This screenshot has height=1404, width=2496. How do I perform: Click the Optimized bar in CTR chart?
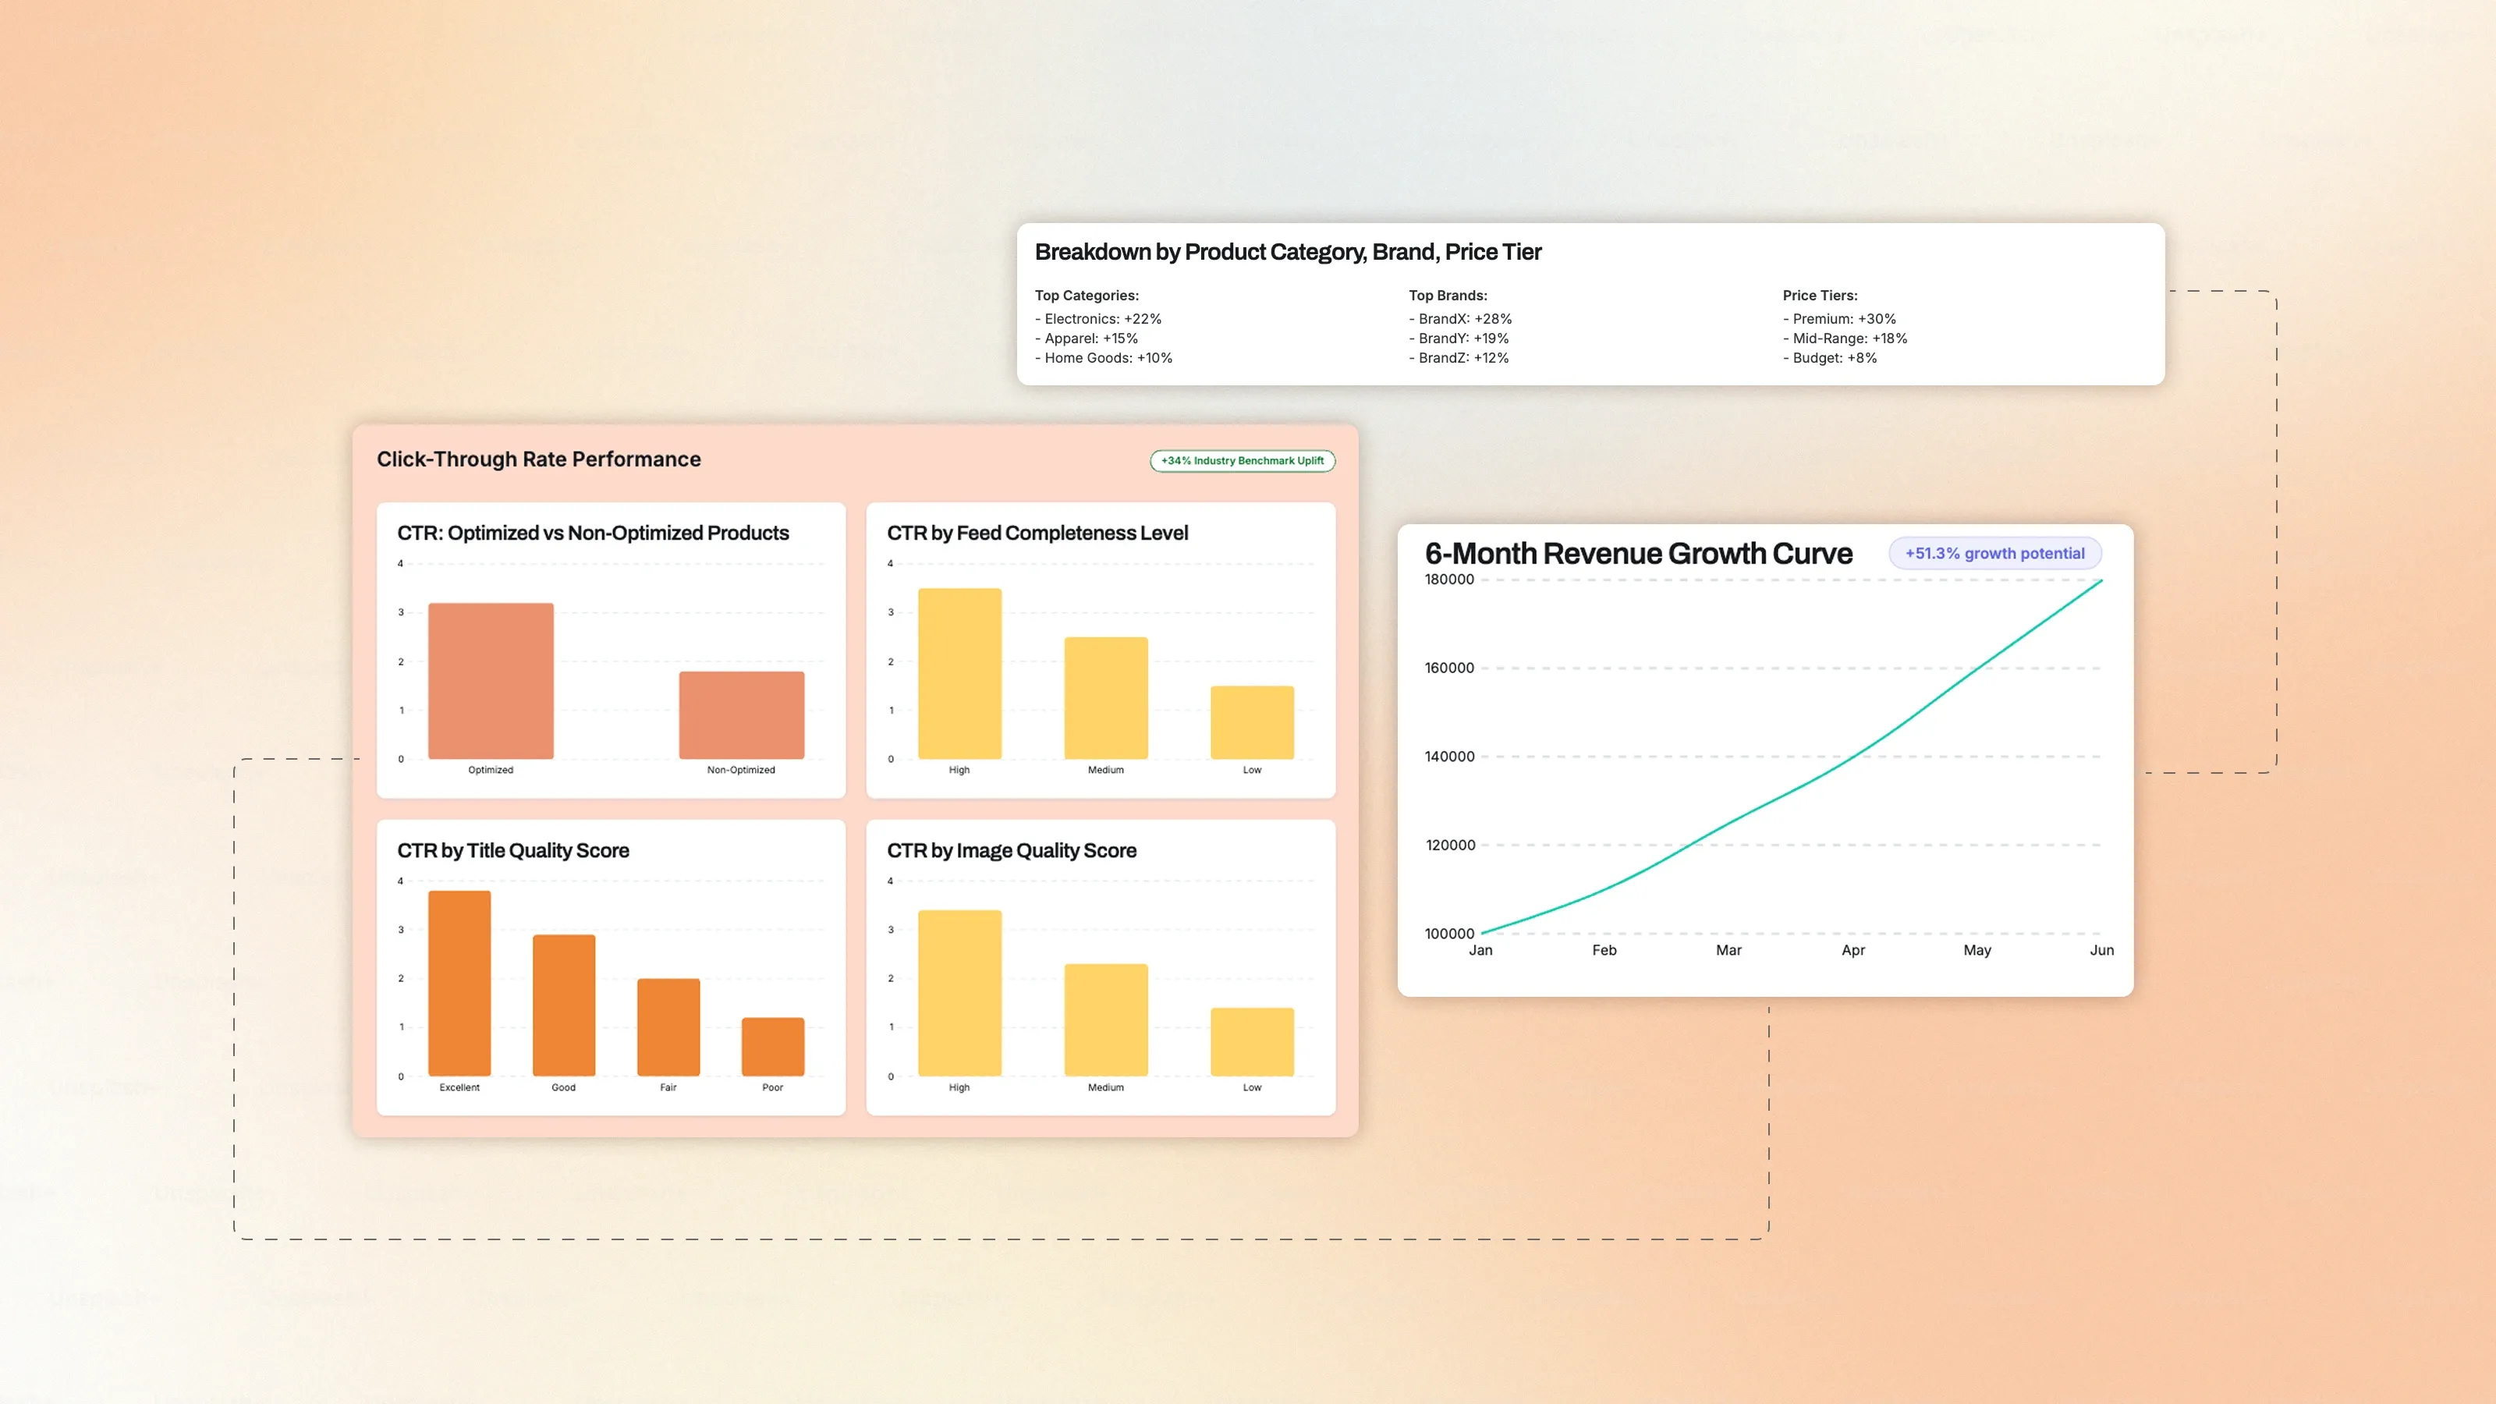pyautogui.click(x=491, y=680)
